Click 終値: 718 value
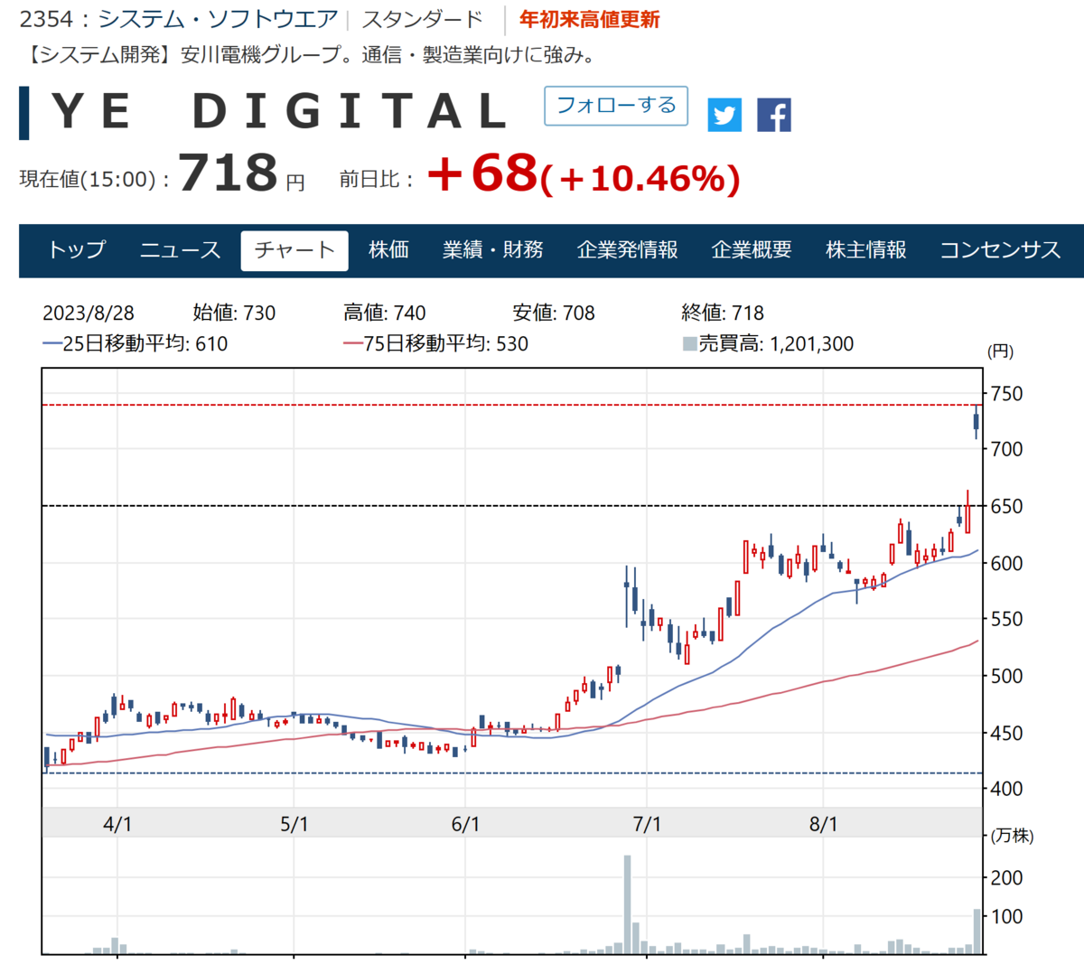The height and width of the screenshot is (974, 1084). pyautogui.click(x=723, y=314)
